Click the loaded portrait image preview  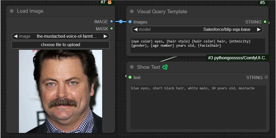(60, 91)
